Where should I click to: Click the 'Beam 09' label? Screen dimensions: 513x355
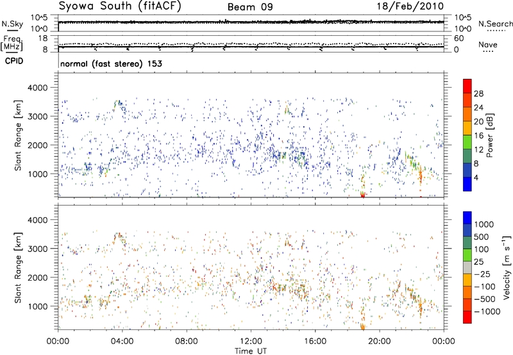(250, 7)
